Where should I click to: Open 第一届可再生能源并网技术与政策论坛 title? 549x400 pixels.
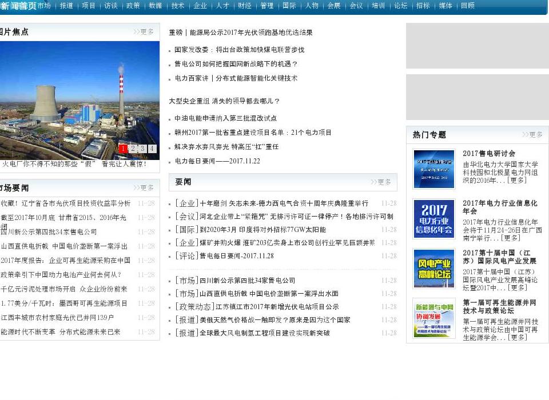[x=500, y=306]
